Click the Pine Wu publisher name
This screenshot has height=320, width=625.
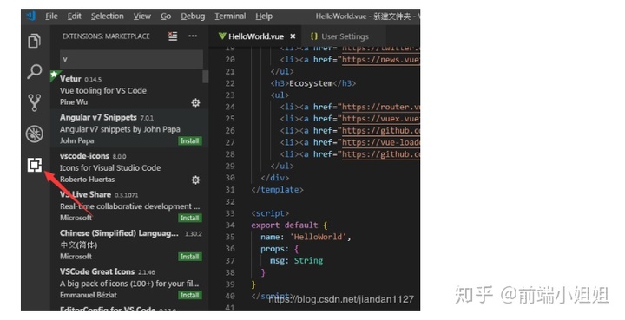(74, 101)
